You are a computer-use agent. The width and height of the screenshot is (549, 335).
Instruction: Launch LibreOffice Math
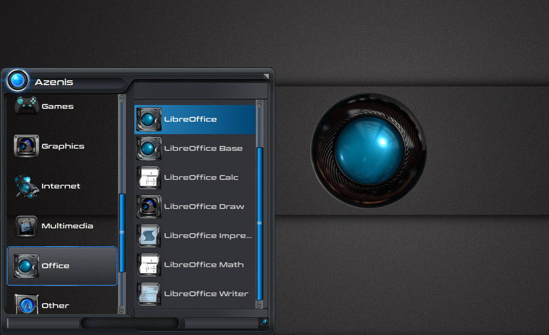coord(203,265)
